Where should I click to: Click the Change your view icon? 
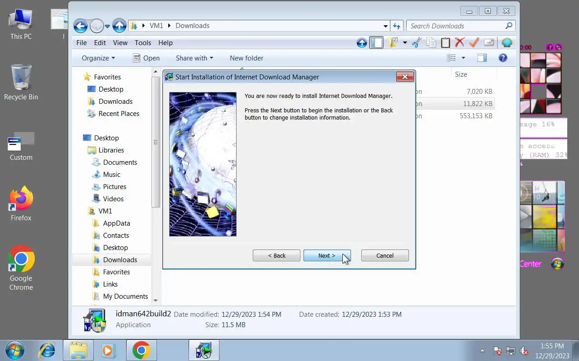point(451,58)
